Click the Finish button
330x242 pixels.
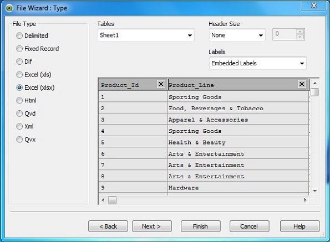pos(201,226)
